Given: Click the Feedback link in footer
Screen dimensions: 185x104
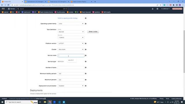Looking at the screenshot, I should (x=4, y=99).
